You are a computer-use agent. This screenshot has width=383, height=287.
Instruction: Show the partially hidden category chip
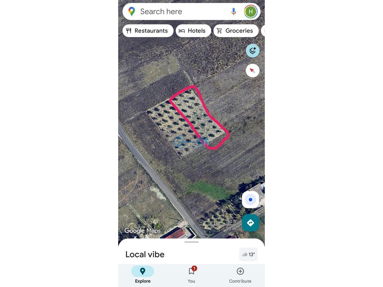pos(263,31)
